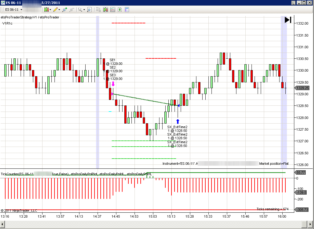Open the Strategies dollar sign icon
This screenshot has height=229, width=314.
(120, 10)
